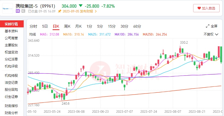
Task: Select the 月K chart tab
Action: point(78,26)
